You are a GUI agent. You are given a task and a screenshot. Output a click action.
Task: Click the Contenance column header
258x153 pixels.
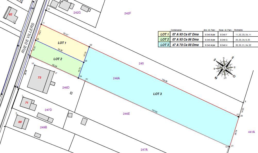pyautogui.click(x=176, y=30)
